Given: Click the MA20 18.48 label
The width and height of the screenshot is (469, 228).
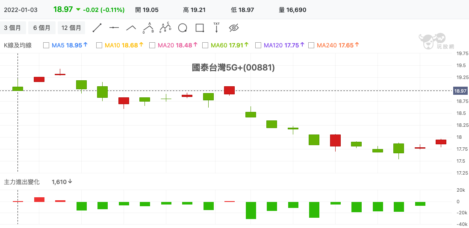Looking at the screenshot, I should point(178,45).
